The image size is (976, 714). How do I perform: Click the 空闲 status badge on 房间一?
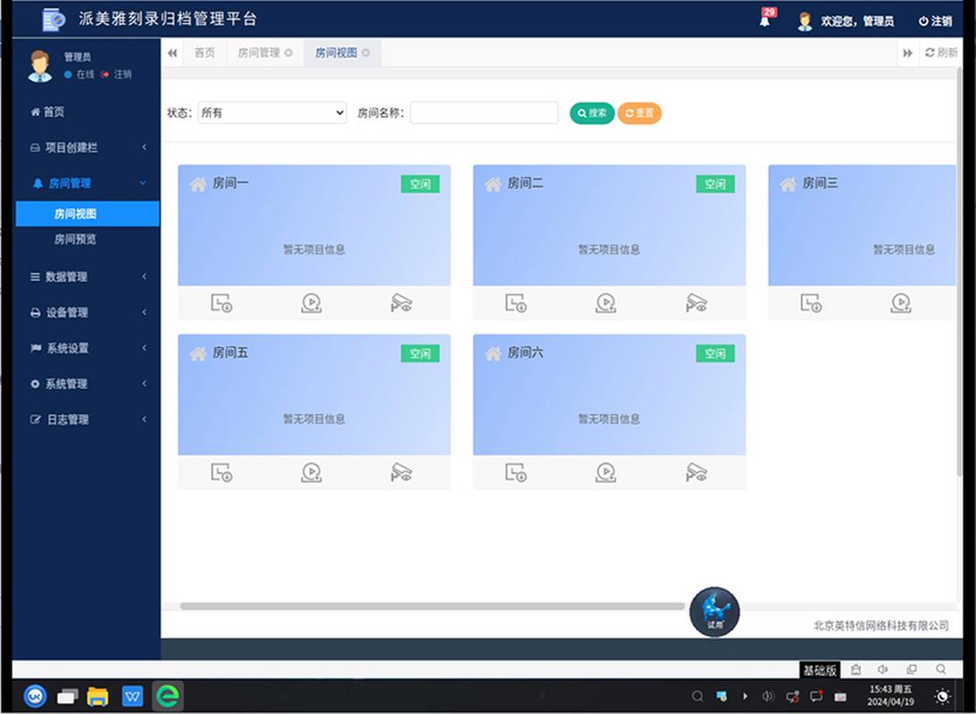(x=421, y=184)
